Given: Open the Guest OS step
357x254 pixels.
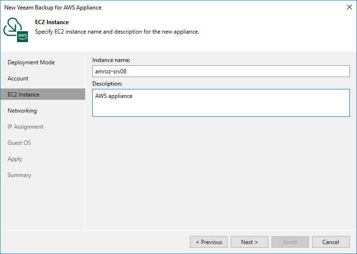Looking at the screenshot, I should tap(19, 143).
